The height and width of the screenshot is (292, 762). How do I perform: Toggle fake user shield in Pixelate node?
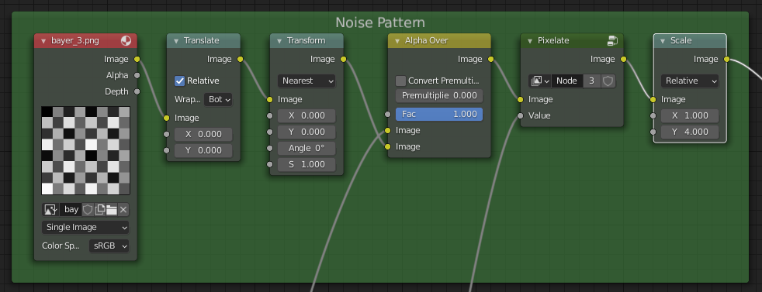point(608,81)
